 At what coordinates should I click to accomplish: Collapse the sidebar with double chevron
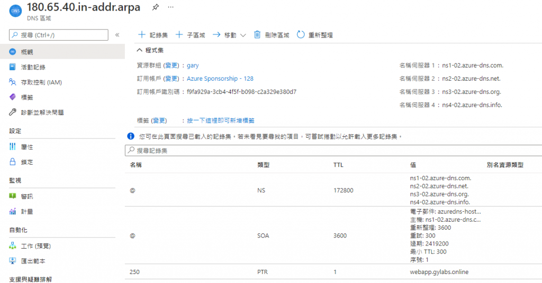(117, 35)
